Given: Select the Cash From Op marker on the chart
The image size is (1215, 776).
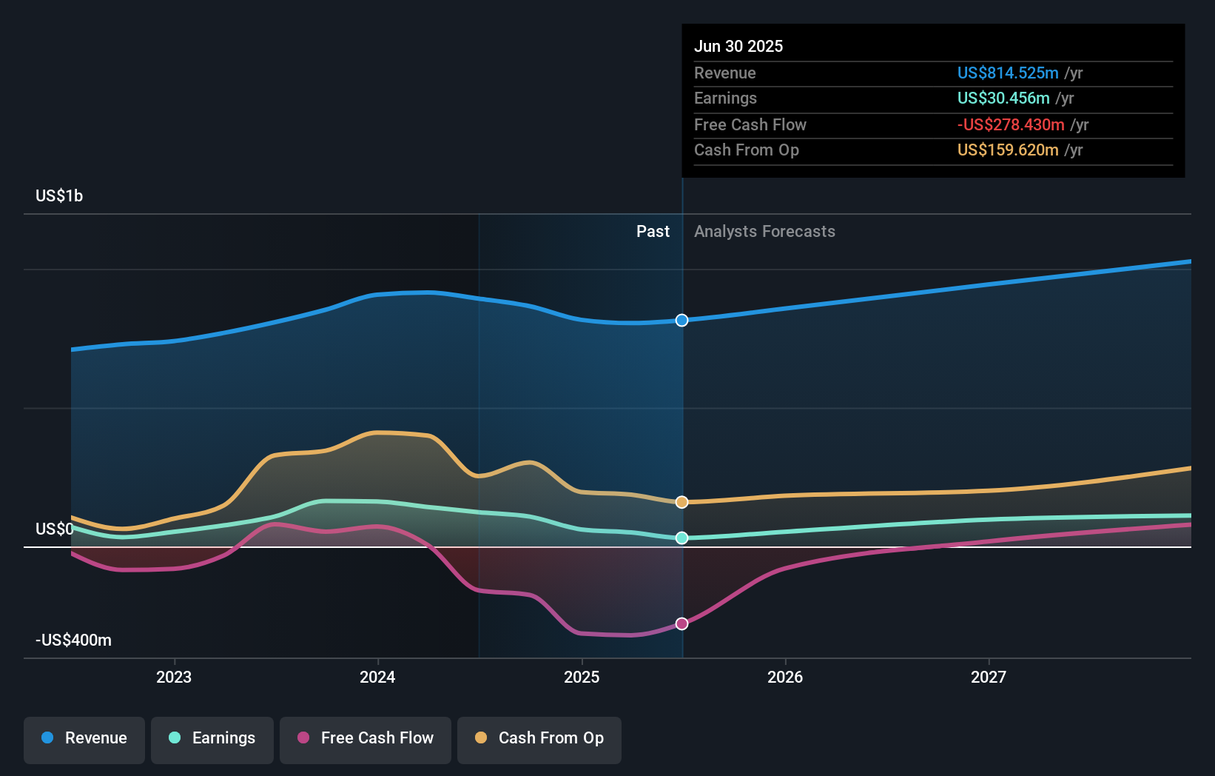Looking at the screenshot, I should [x=681, y=502].
